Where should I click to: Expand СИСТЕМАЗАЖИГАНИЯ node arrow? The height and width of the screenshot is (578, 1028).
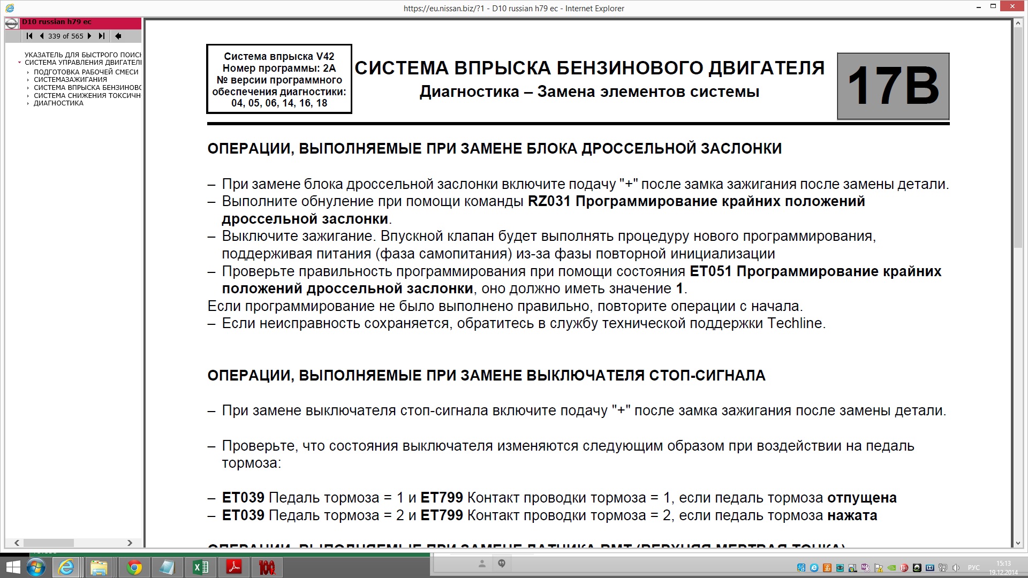pyautogui.click(x=28, y=80)
